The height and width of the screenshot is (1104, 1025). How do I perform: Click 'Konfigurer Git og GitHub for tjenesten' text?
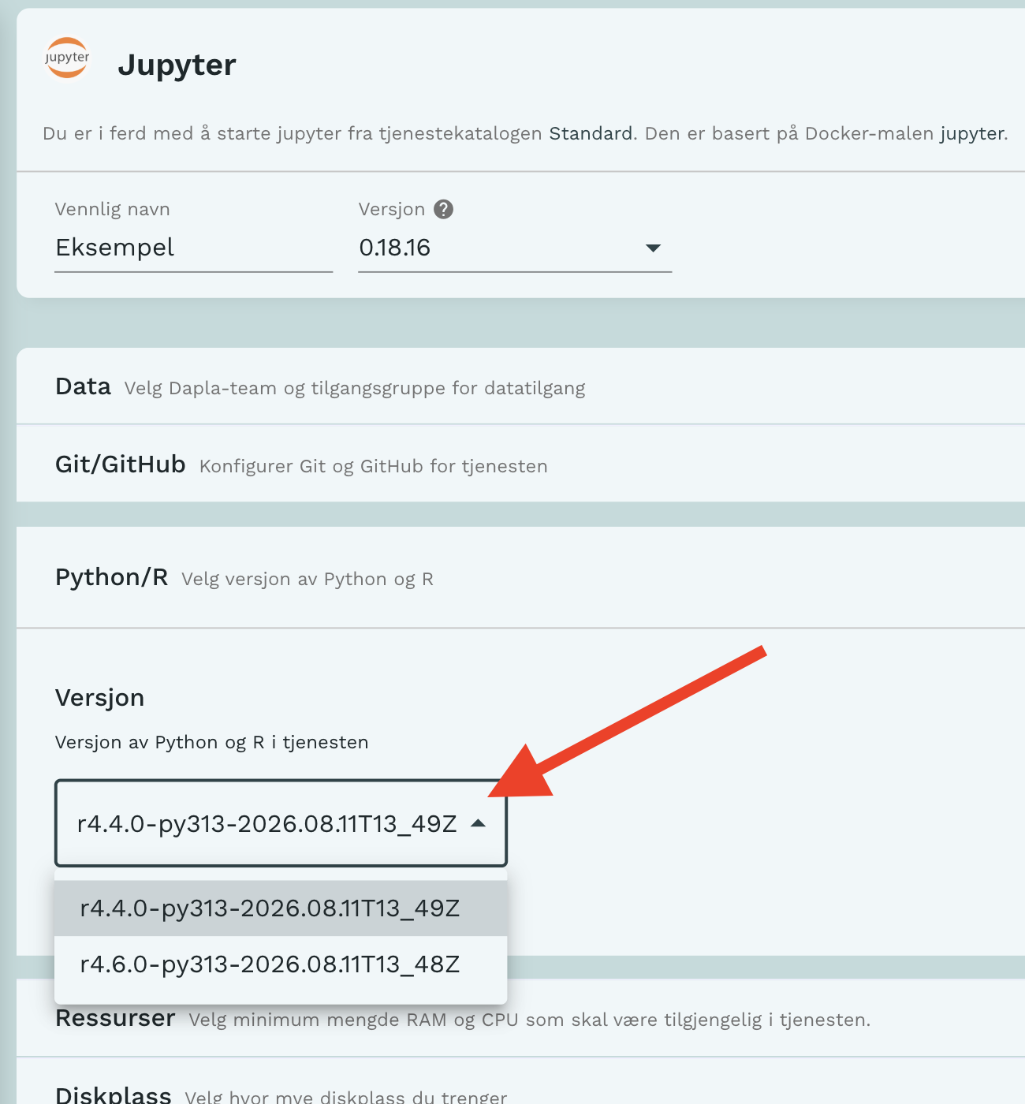point(374,466)
